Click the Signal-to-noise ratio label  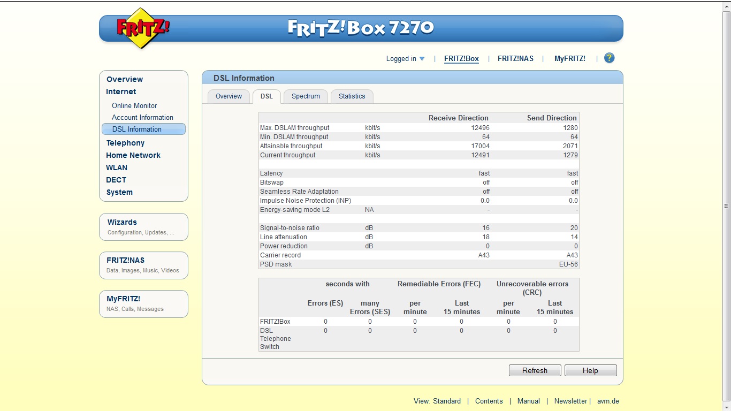[290, 228]
